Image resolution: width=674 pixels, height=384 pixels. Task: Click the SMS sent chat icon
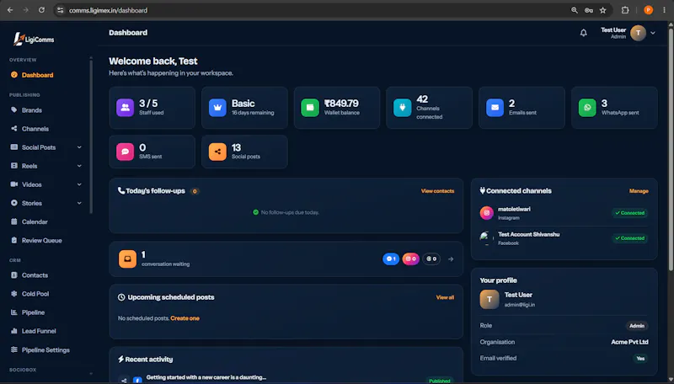click(125, 152)
